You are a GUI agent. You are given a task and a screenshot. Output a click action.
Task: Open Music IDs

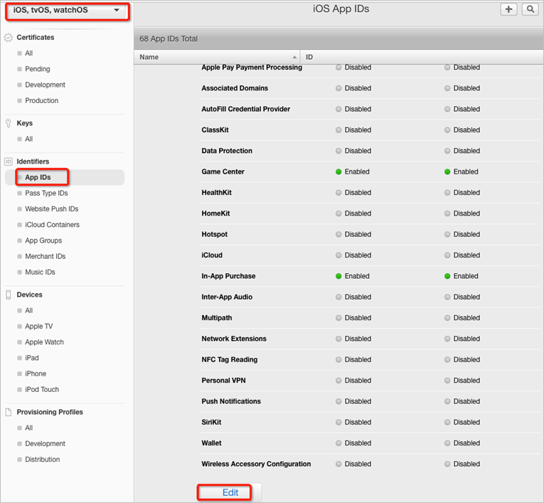click(40, 272)
